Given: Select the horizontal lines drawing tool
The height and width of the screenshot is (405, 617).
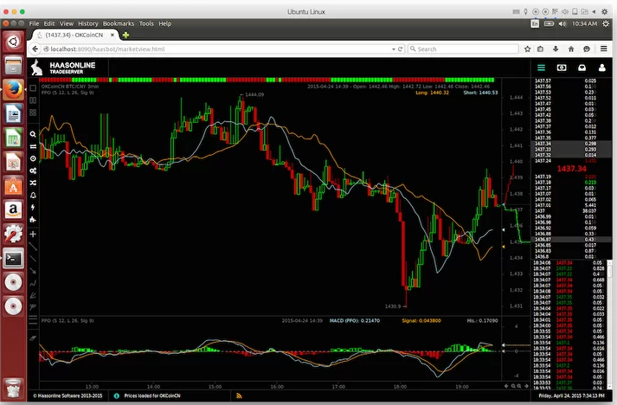Looking at the screenshot, I should [33, 320].
